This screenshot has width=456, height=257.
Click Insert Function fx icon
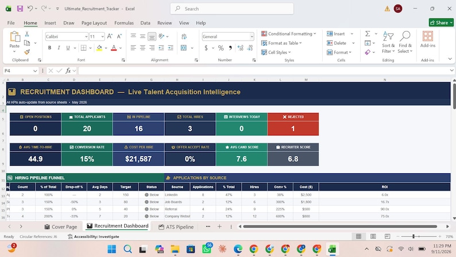pyautogui.click(x=68, y=71)
